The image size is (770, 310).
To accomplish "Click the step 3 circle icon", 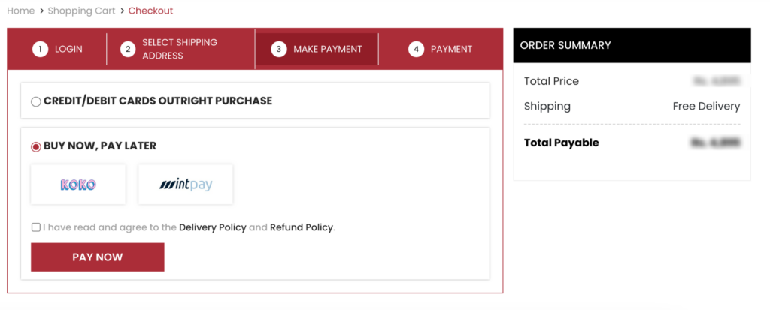I will coord(279,50).
